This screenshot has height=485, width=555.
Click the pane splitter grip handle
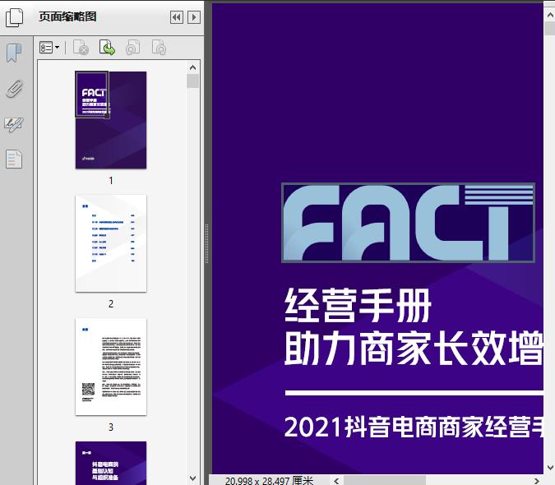coord(206,243)
